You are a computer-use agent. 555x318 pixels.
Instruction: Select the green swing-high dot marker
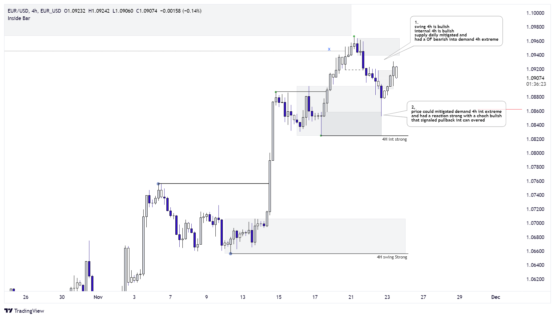[354, 36]
